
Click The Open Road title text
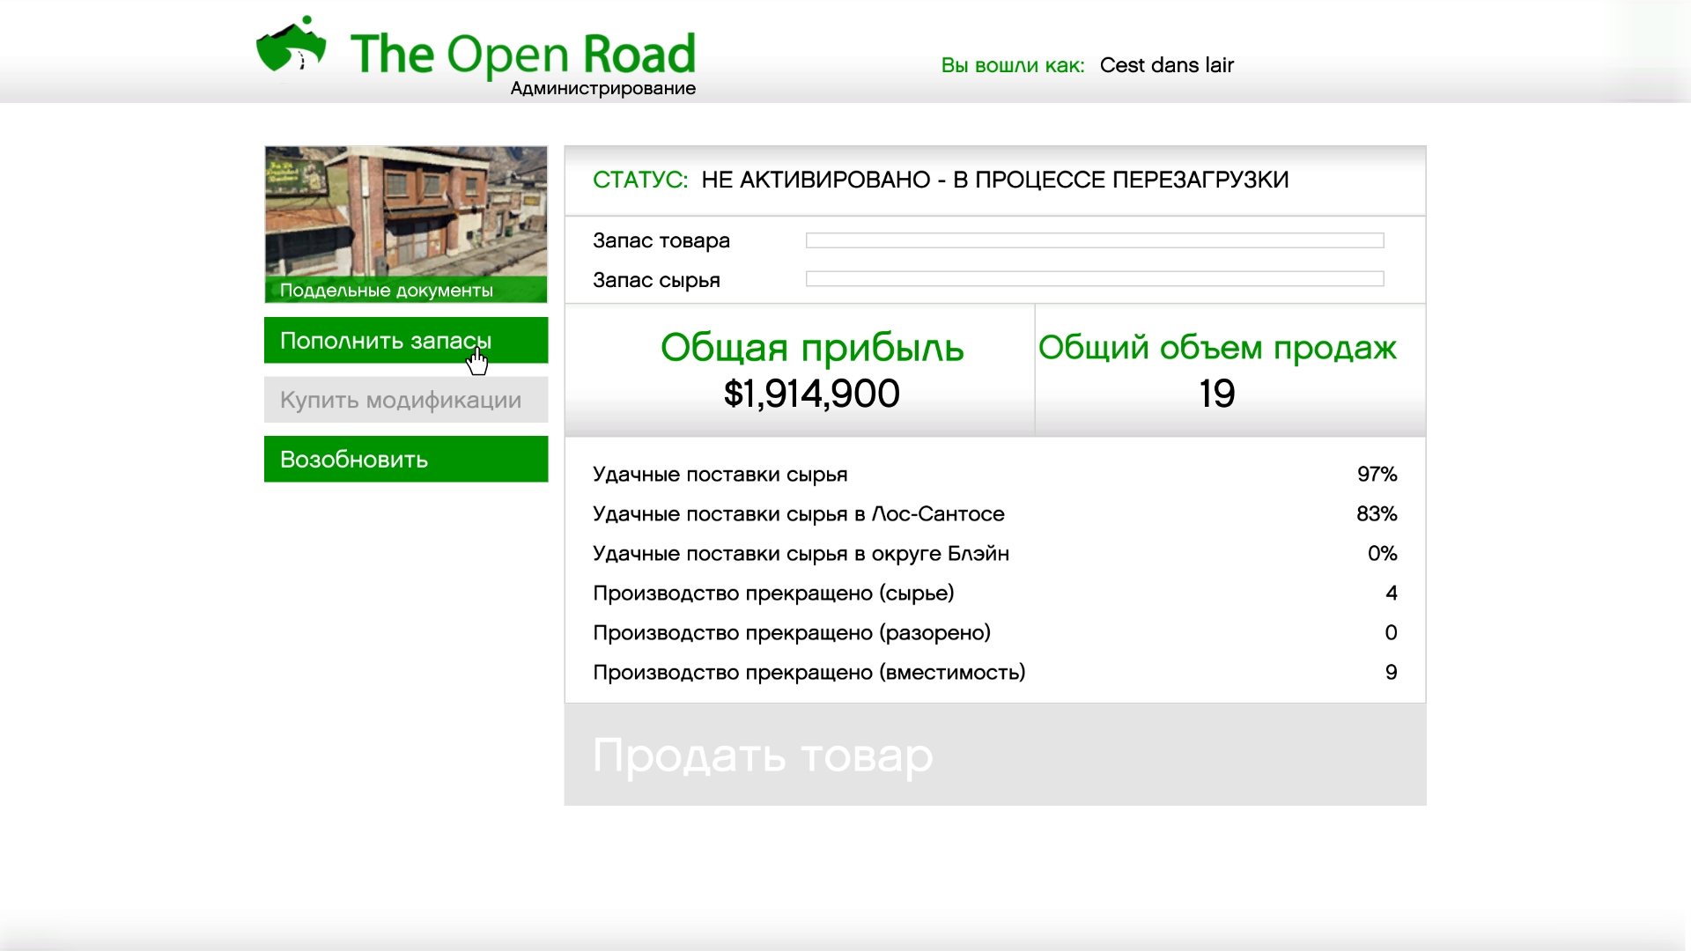click(x=523, y=53)
